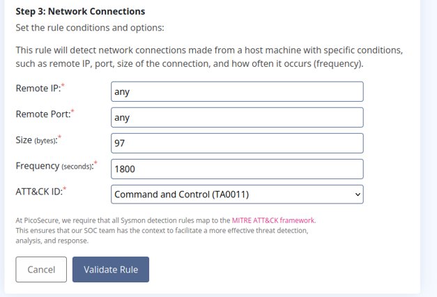Viewport: 437px width, 297px height.
Task: Click the PicoSecure Sysmon requirement note
Action: pos(166,230)
